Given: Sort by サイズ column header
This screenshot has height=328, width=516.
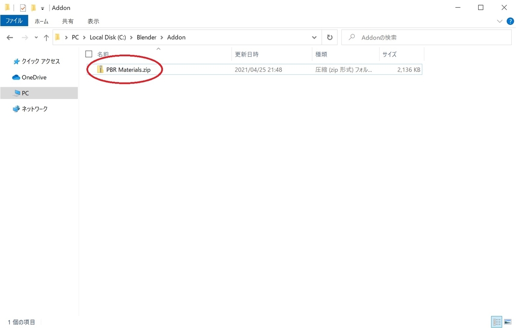Looking at the screenshot, I should pos(390,55).
